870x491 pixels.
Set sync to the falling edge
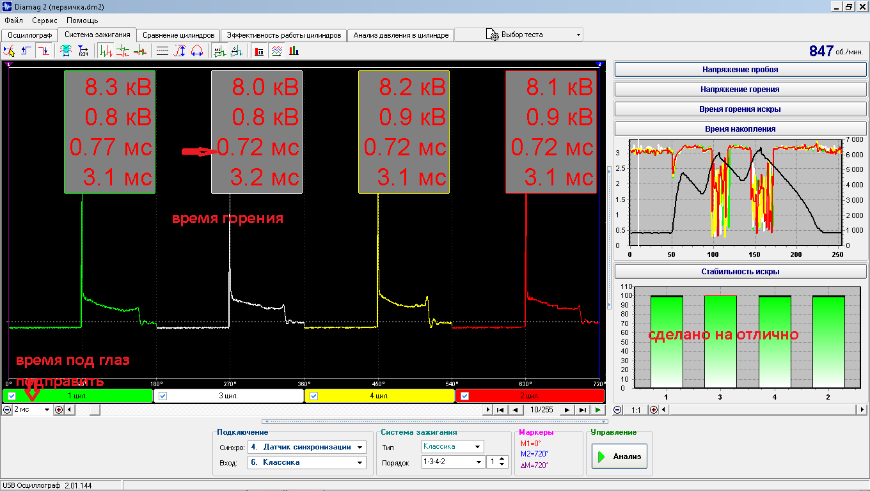pyautogui.click(x=43, y=51)
